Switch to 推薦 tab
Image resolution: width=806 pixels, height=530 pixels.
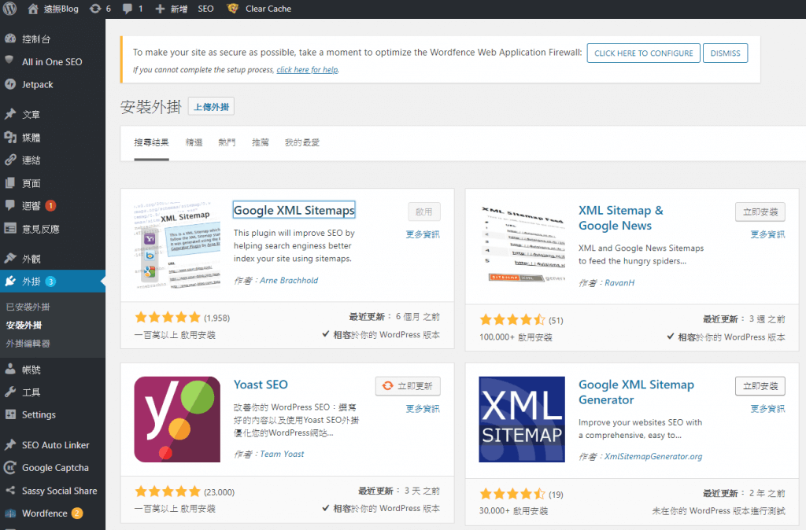pyautogui.click(x=260, y=142)
